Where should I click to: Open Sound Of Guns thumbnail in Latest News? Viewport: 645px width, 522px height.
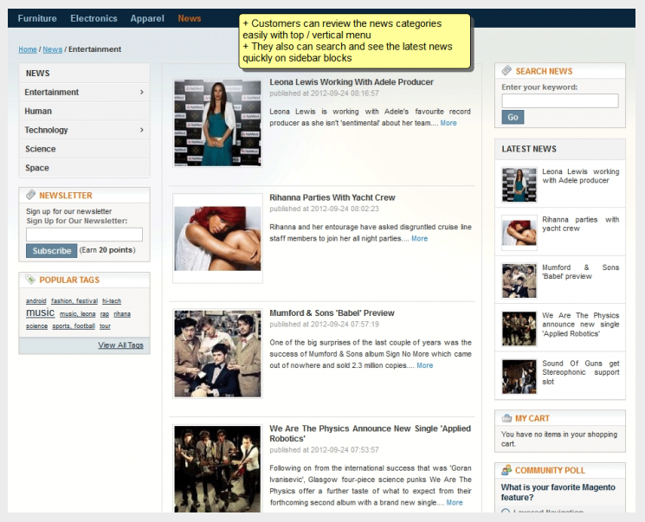pyautogui.click(x=519, y=377)
